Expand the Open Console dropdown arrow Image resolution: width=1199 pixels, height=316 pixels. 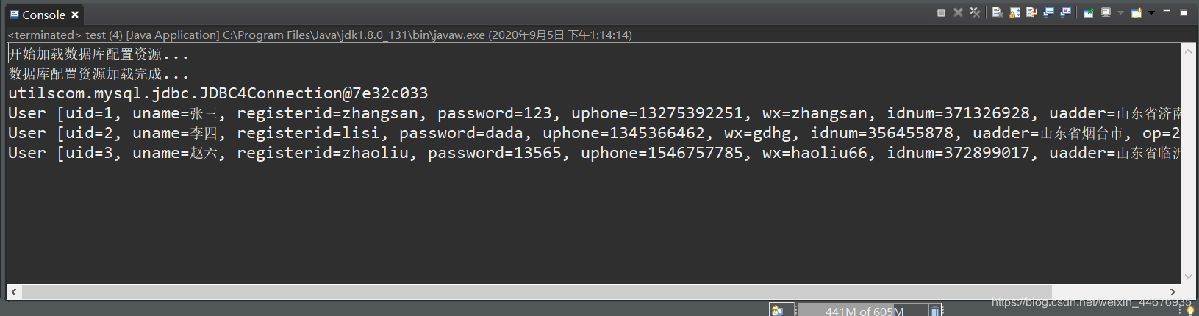pyautogui.click(x=1151, y=12)
